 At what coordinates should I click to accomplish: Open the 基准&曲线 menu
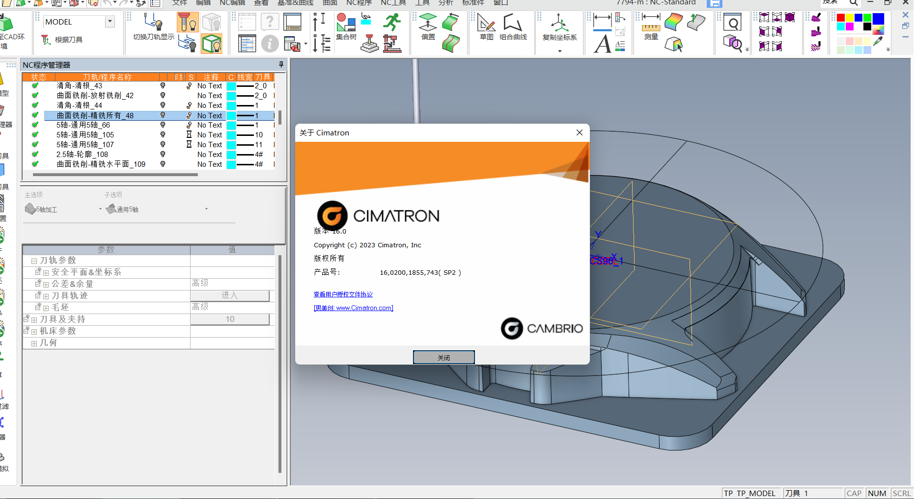pos(295,3)
